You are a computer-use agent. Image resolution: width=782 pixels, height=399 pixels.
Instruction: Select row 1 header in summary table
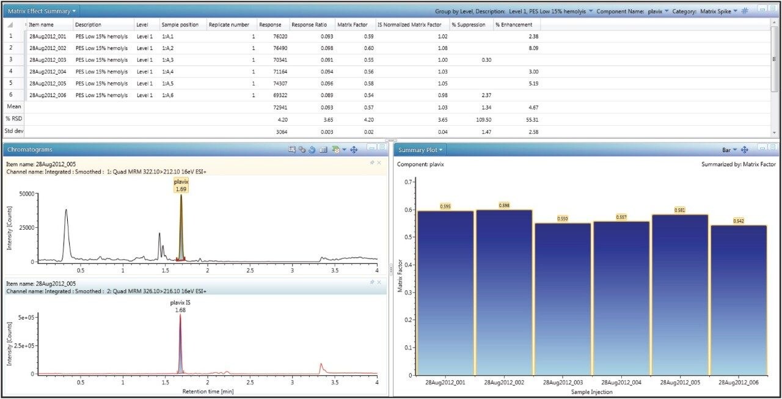pyautogui.click(x=12, y=37)
